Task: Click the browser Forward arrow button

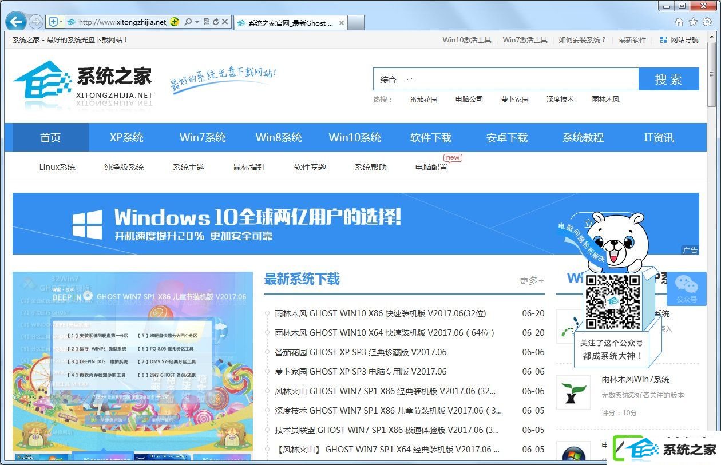Action: coord(36,22)
